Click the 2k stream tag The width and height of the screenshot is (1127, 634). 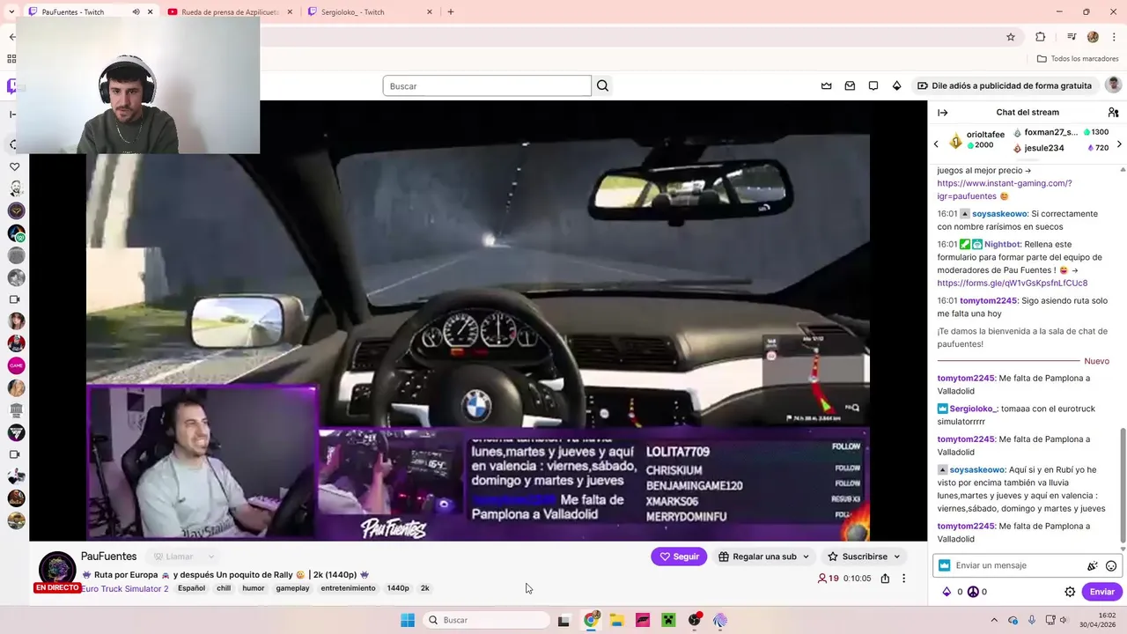coord(424,588)
